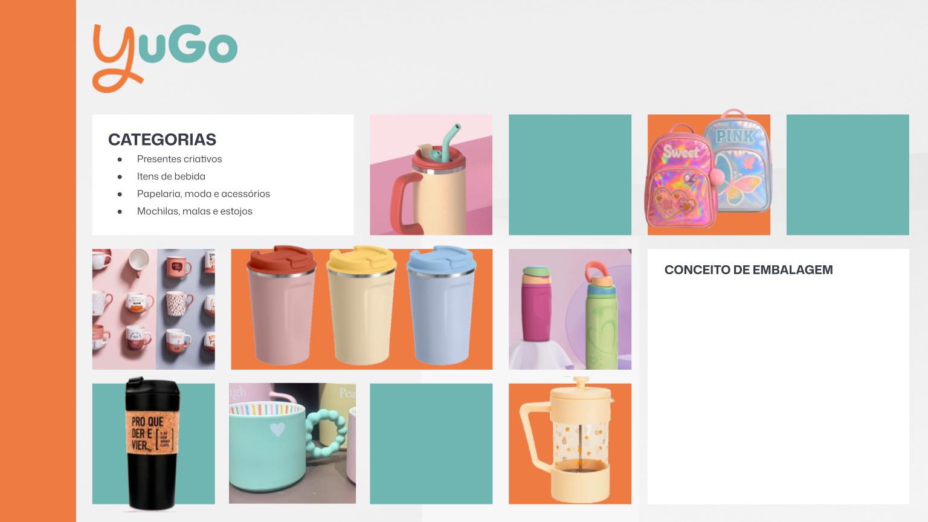Select the CATEGORIAS heading
This screenshot has height=522, width=928.
[162, 140]
